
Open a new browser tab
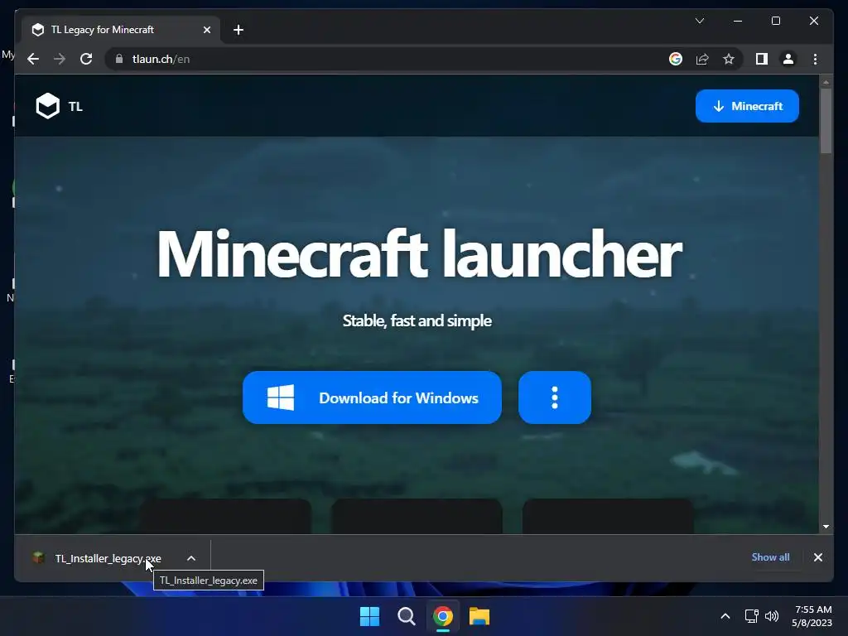pyautogui.click(x=238, y=30)
